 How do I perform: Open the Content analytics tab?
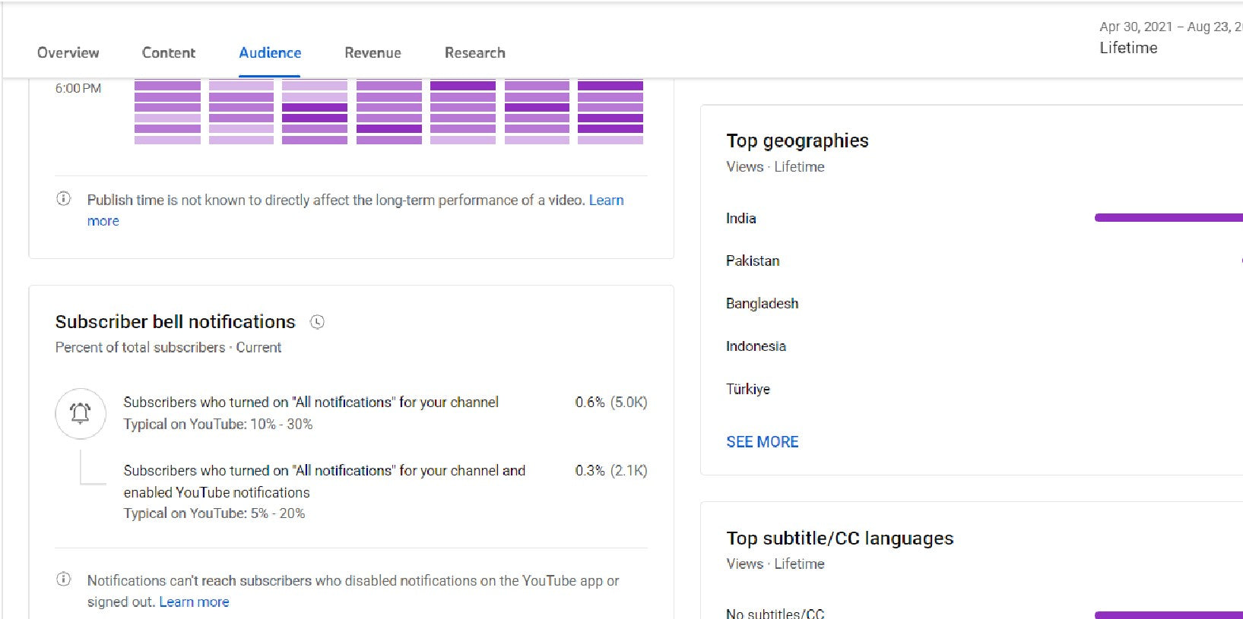pos(168,52)
